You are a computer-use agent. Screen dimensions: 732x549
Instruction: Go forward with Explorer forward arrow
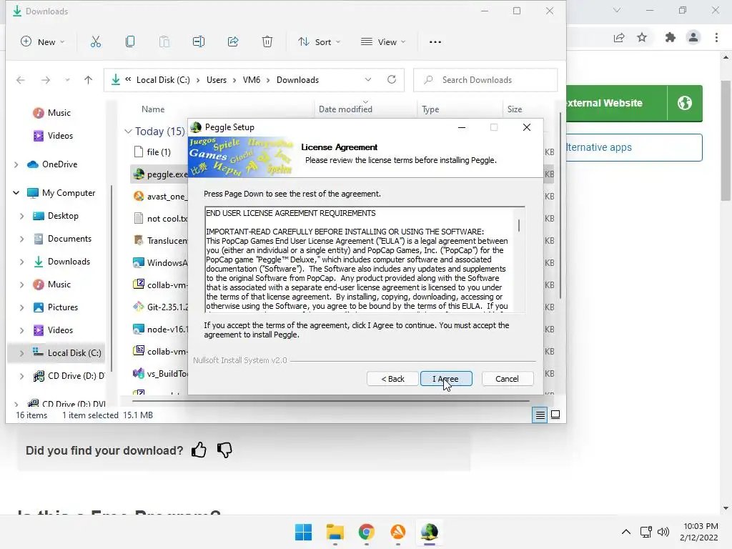[45, 80]
